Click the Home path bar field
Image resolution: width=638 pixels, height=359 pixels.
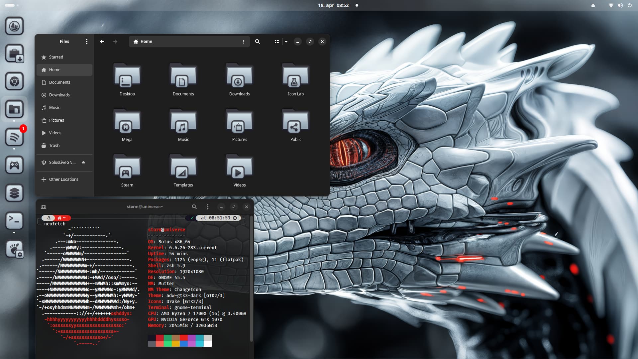pos(189,42)
